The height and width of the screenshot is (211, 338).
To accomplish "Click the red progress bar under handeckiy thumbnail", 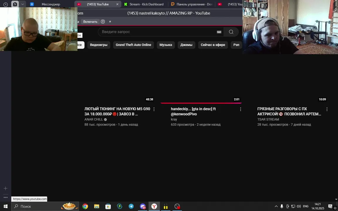I will (201, 103).
